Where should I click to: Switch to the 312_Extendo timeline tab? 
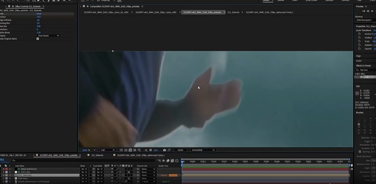click(97, 155)
